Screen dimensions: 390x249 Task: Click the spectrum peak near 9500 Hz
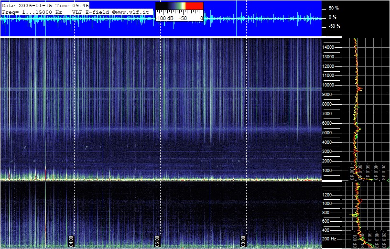[360, 89]
